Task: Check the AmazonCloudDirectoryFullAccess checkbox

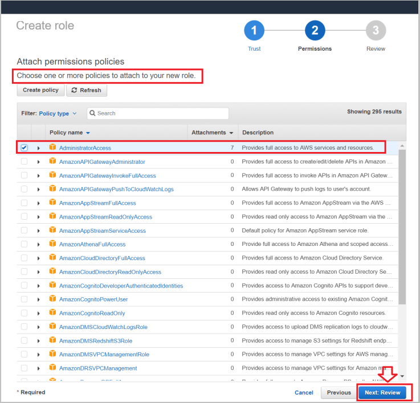Action: pos(24,258)
